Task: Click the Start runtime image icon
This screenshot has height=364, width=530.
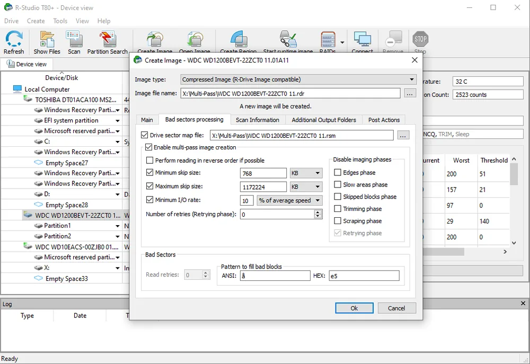Action: coord(288,40)
